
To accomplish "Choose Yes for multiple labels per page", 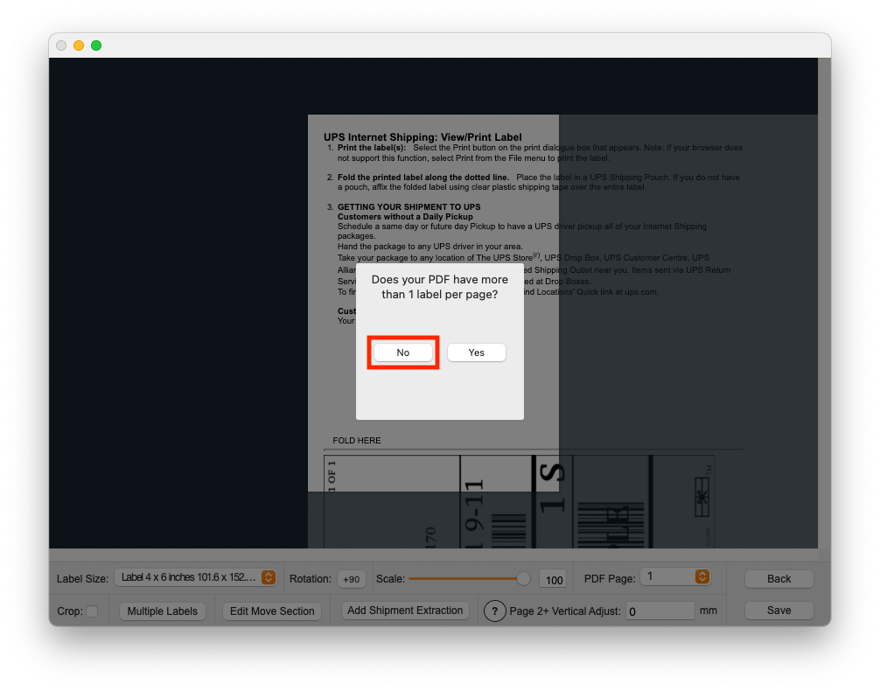I will click(476, 352).
